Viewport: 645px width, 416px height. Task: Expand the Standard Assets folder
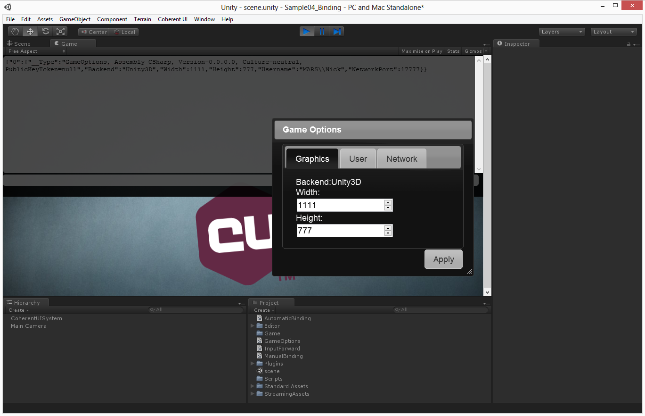click(x=253, y=386)
